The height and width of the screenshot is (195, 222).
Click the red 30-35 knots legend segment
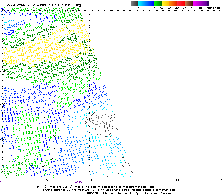coord(181,4)
